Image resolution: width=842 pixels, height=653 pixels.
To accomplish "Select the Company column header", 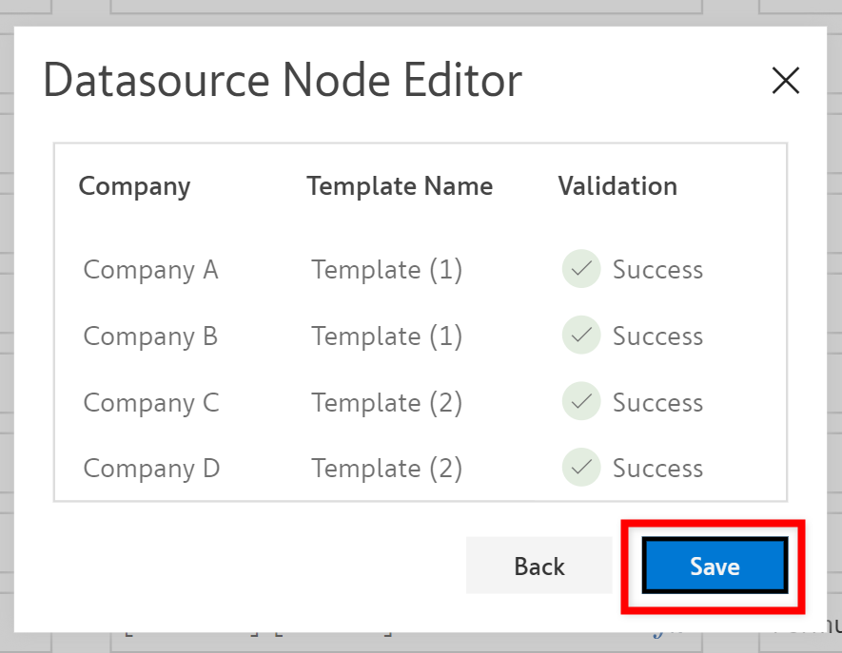I will pos(134,186).
